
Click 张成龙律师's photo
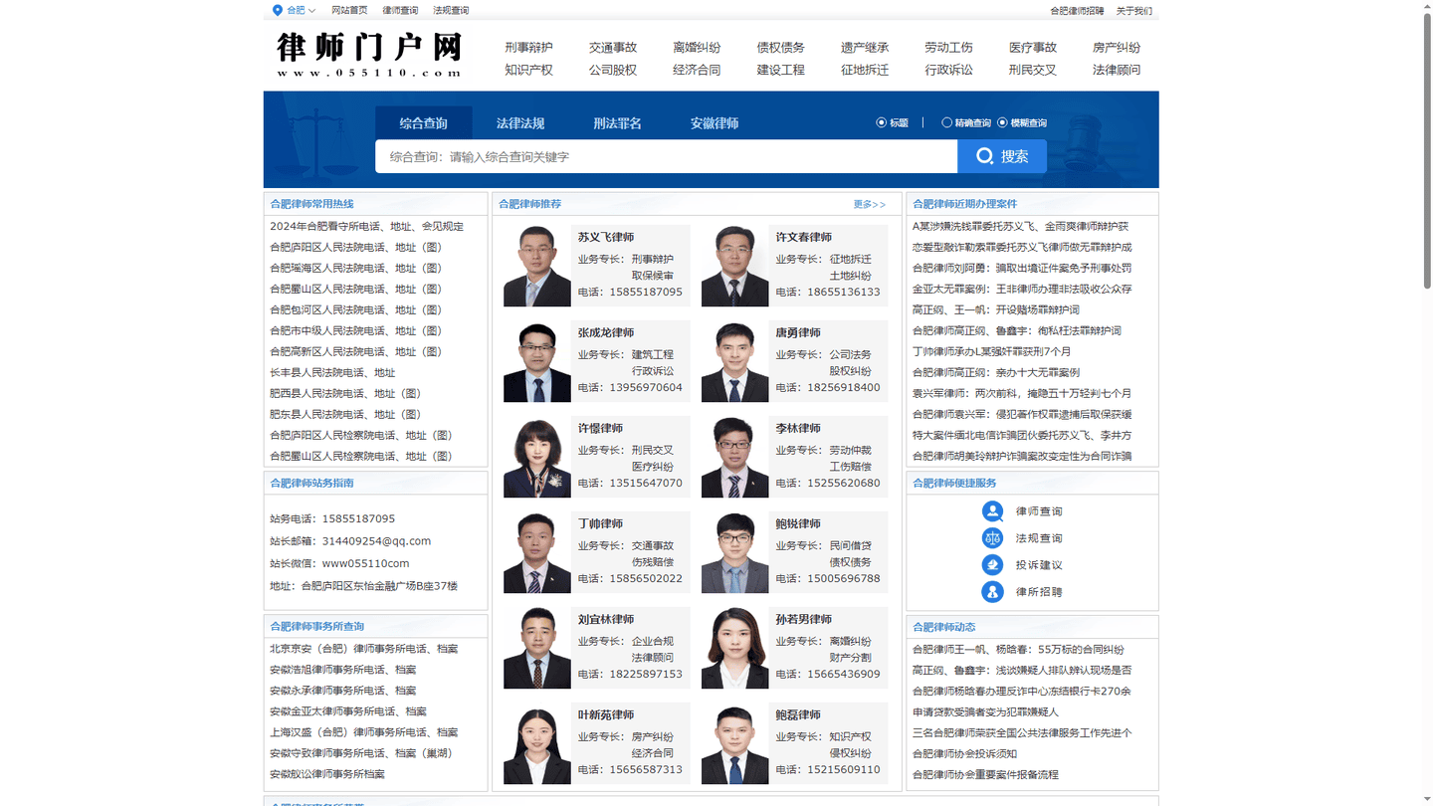click(x=537, y=361)
